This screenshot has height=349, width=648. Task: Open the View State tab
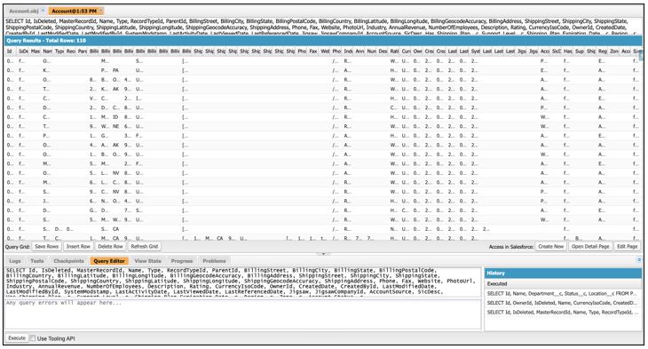pyautogui.click(x=147, y=261)
